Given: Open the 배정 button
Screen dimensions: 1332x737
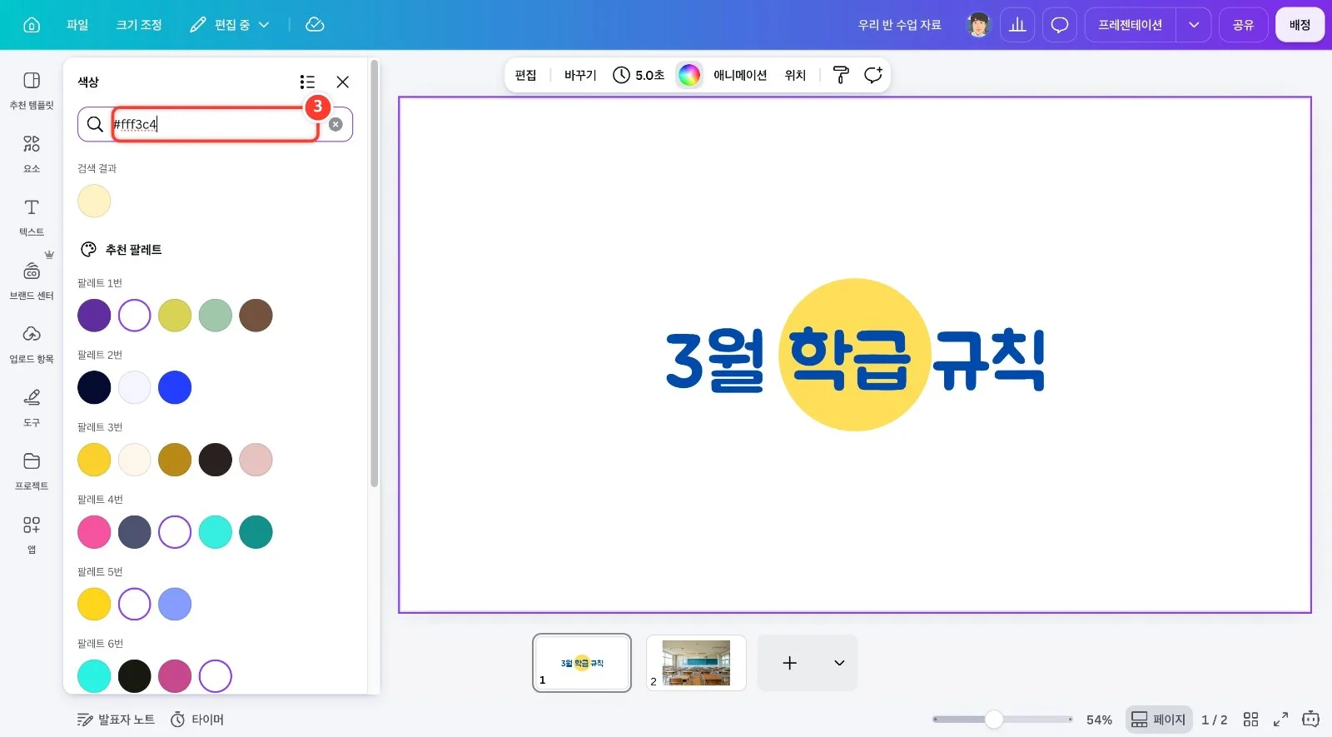Looking at the screenshot, I should click(1300, 25).
